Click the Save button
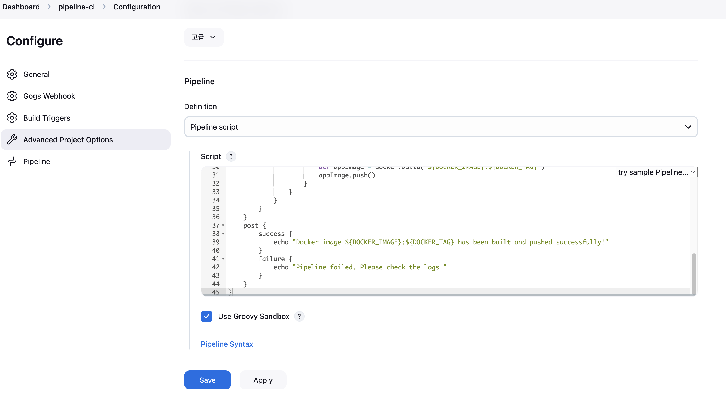This screenshot has height=394, width=726. (207, 380)
